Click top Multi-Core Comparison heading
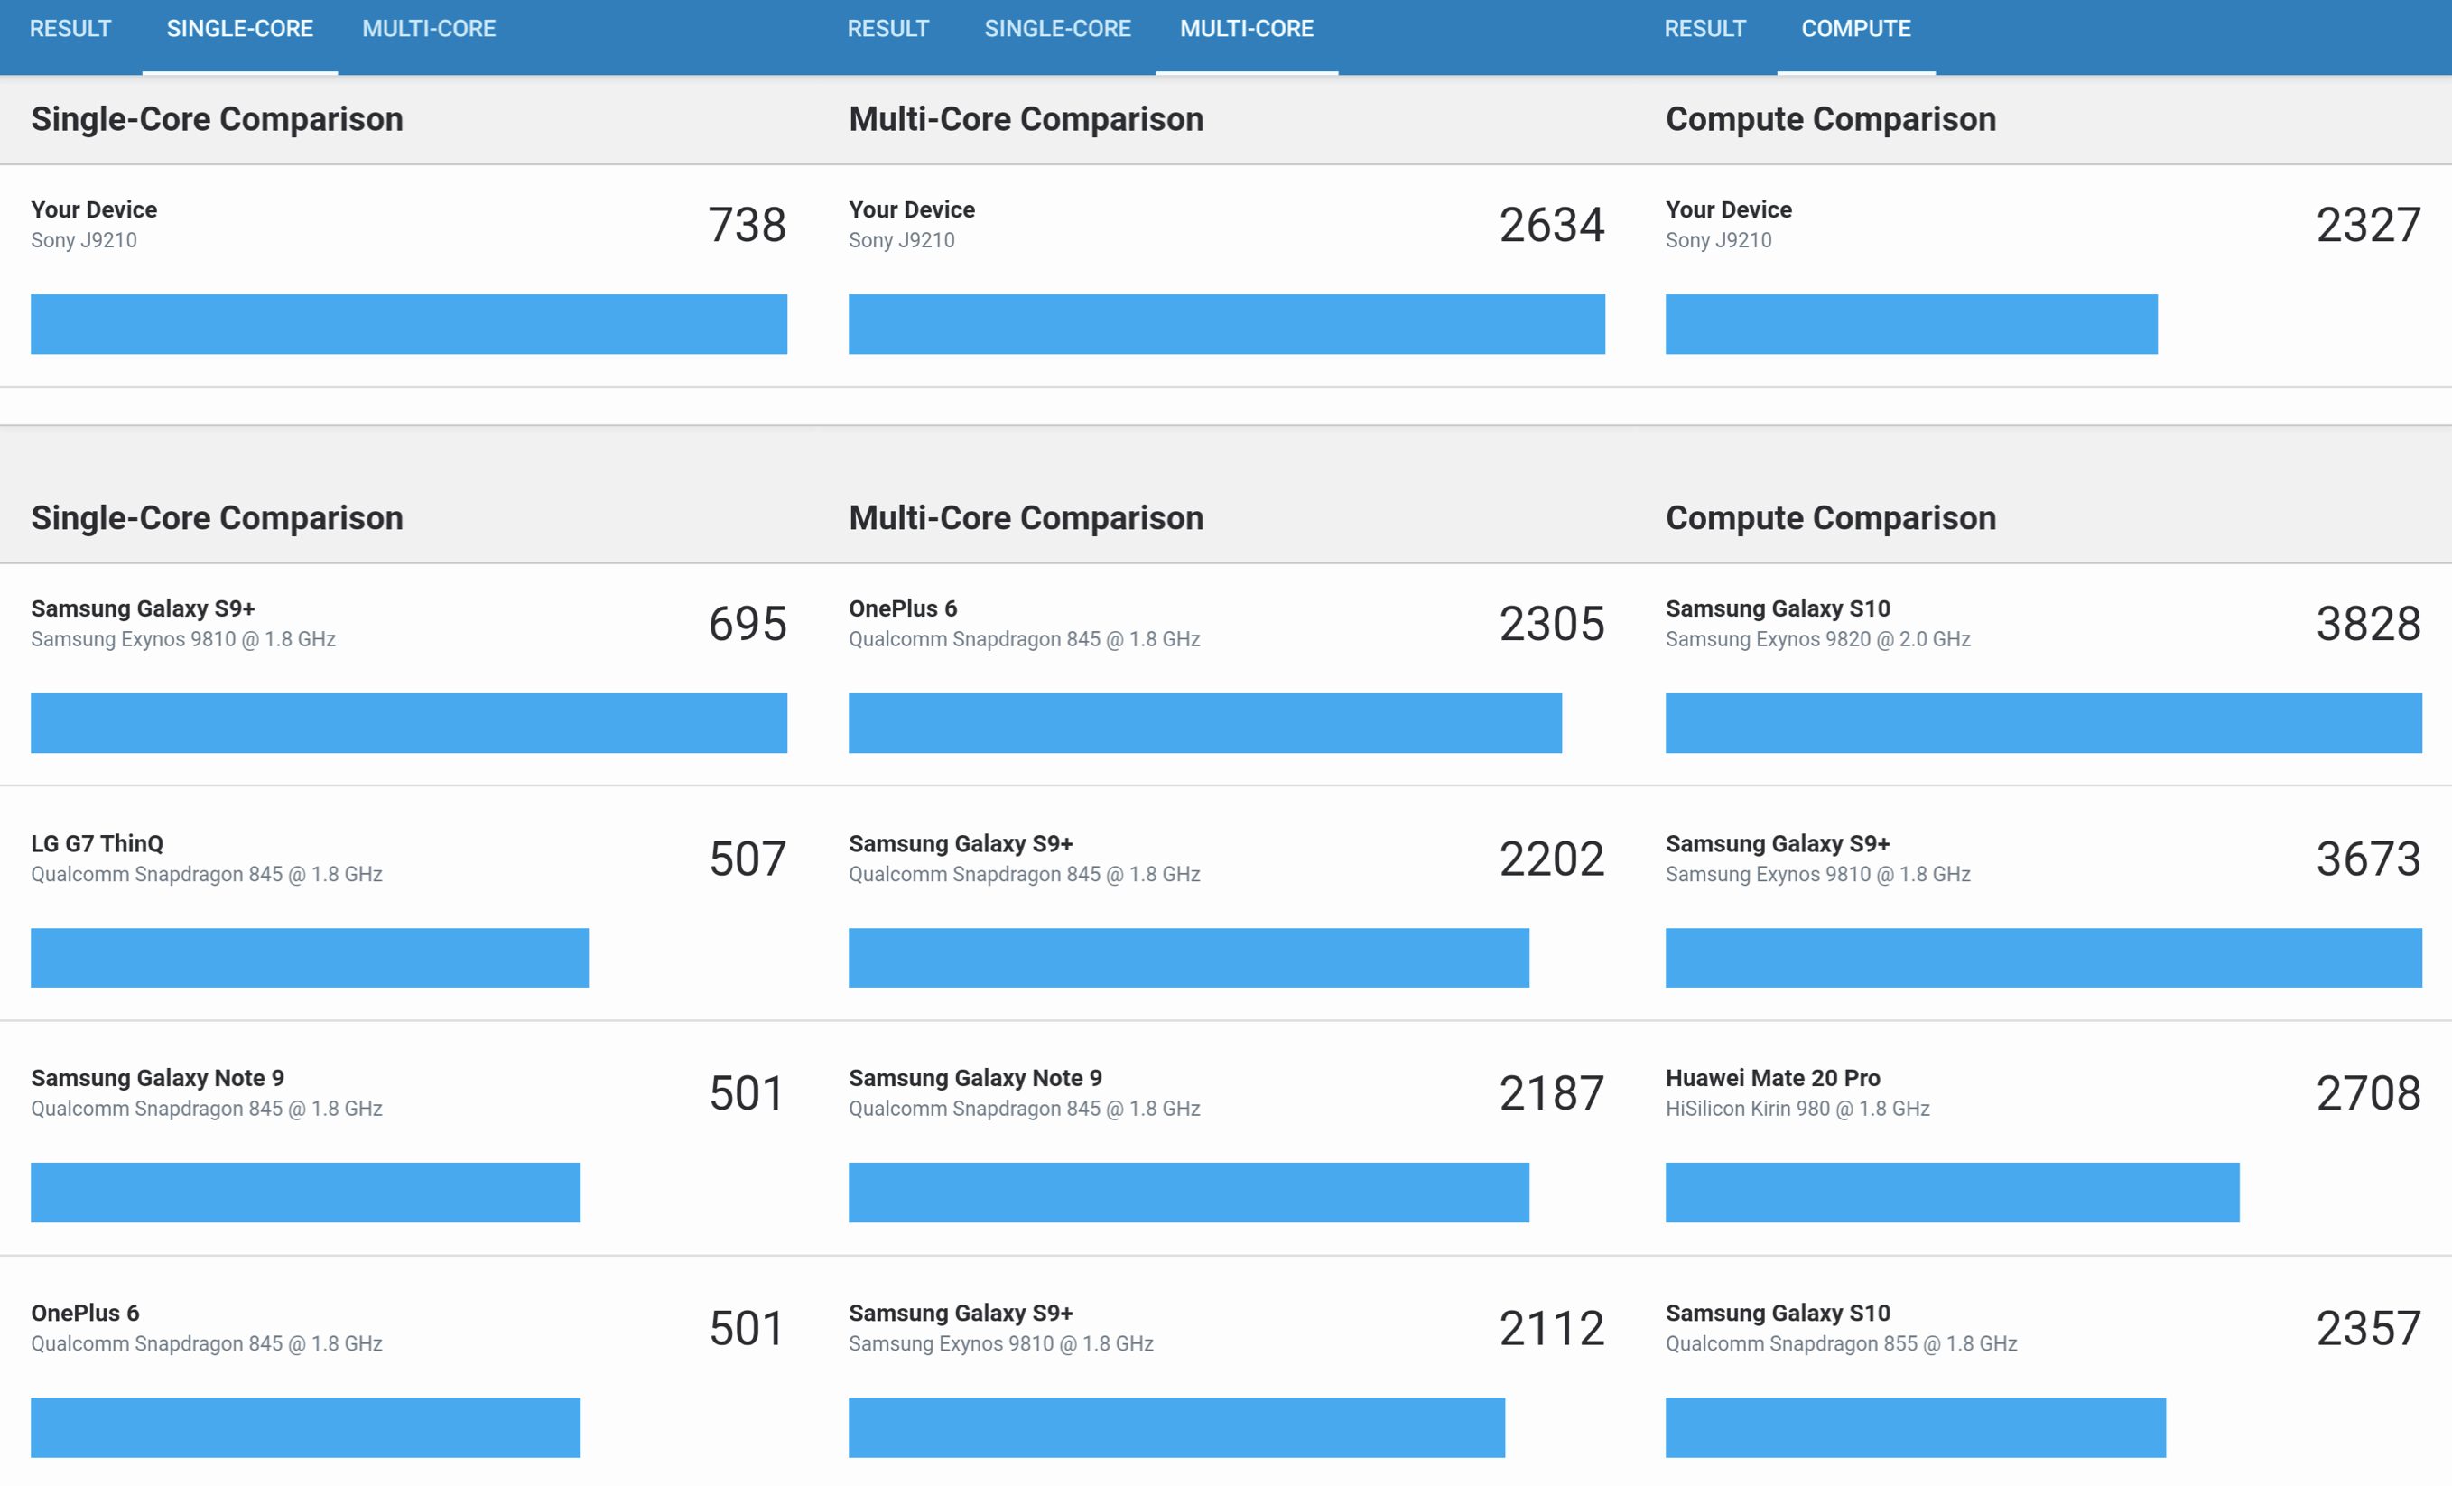 [1026, 119]
